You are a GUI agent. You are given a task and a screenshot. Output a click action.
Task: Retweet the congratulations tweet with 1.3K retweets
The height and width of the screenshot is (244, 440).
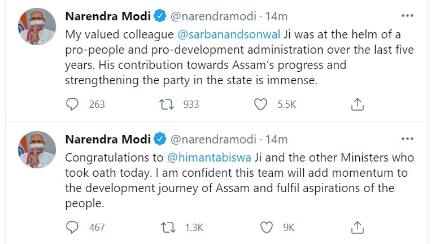167,227
